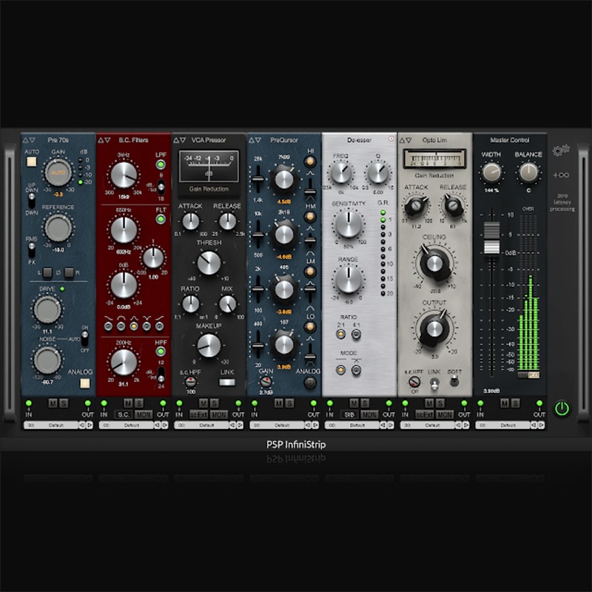Image resolution: width=592 pixels, height=592 pixels.
Task: Select next preset arrow under Pre 70s
Action: point(90,425)
